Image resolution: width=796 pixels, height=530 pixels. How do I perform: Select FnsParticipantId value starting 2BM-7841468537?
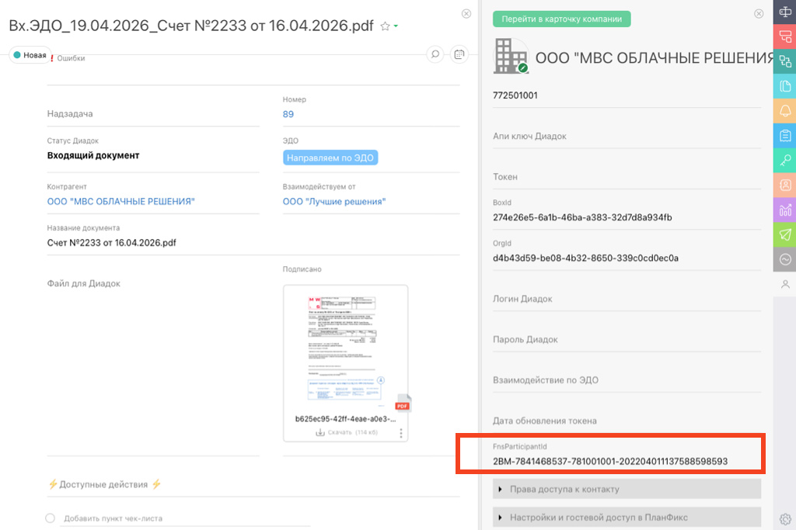pos(610,461)
